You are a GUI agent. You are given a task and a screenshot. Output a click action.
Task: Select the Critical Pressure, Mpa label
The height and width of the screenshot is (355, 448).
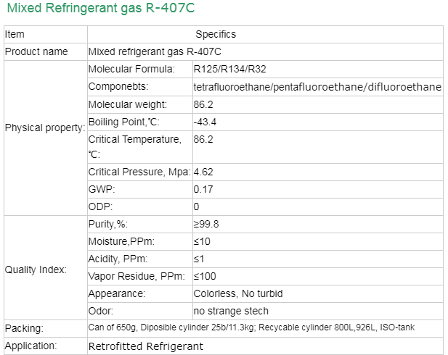pyautogui.click(x=139, y=172)
